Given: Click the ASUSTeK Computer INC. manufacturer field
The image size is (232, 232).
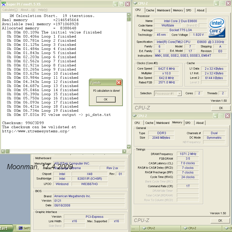Looking at the screenshot, I should 89,163.
